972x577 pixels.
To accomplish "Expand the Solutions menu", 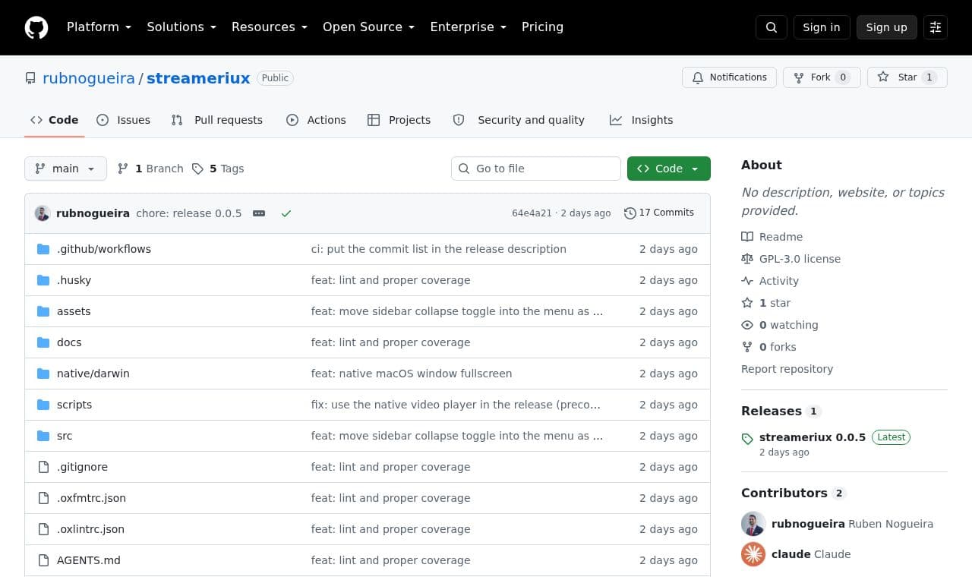I will [181, 27].
